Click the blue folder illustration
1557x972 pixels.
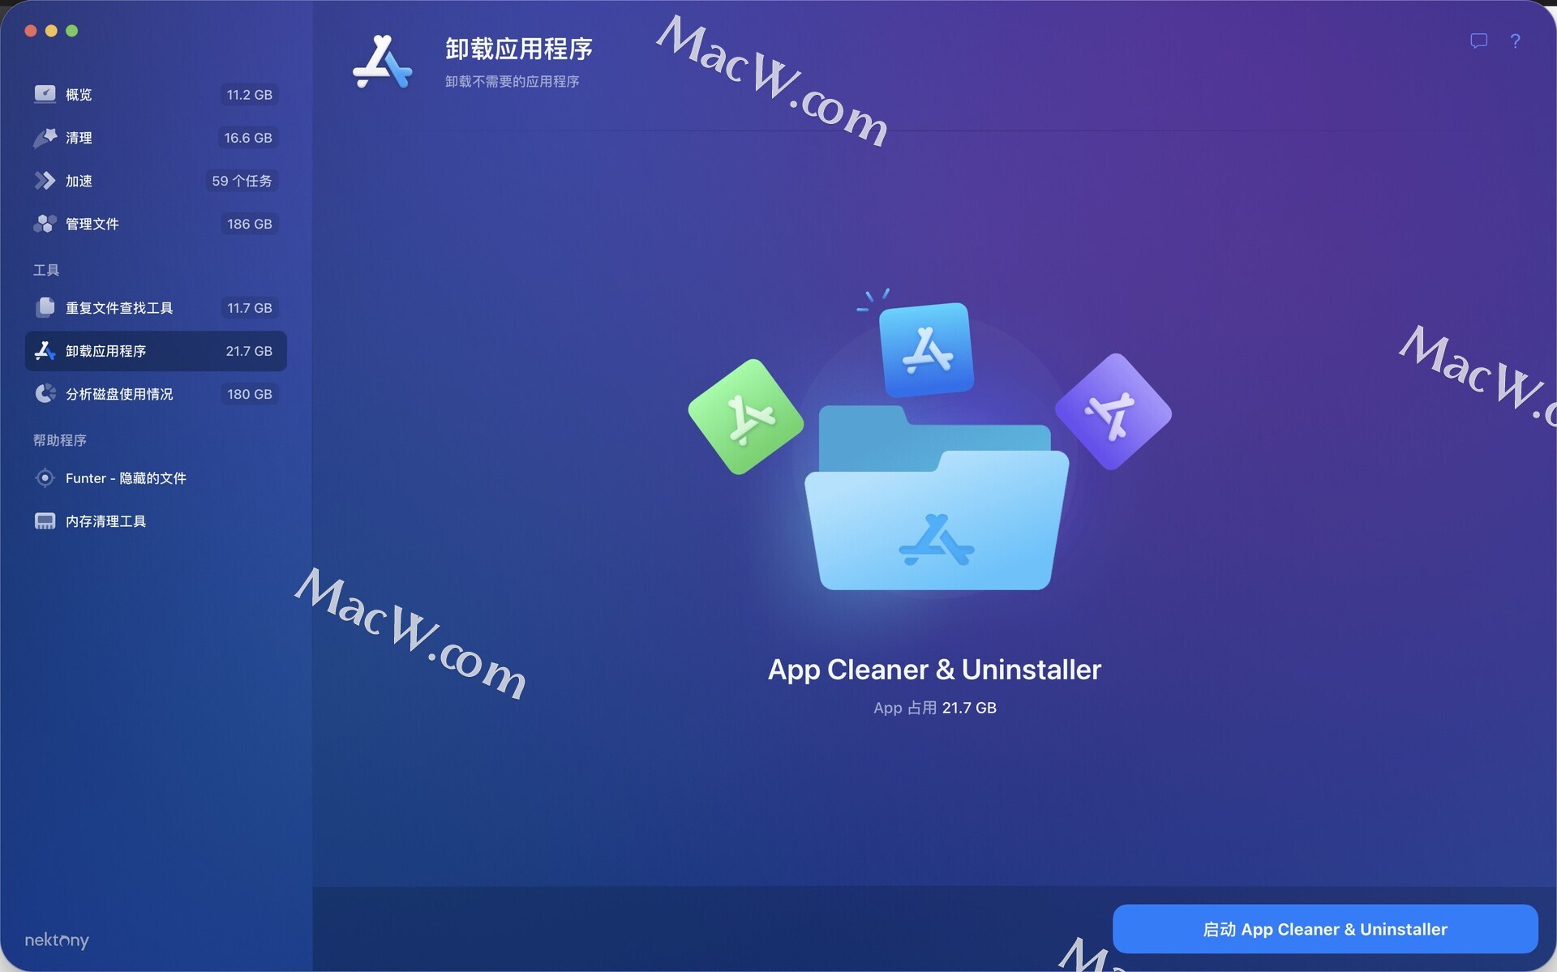937,499
